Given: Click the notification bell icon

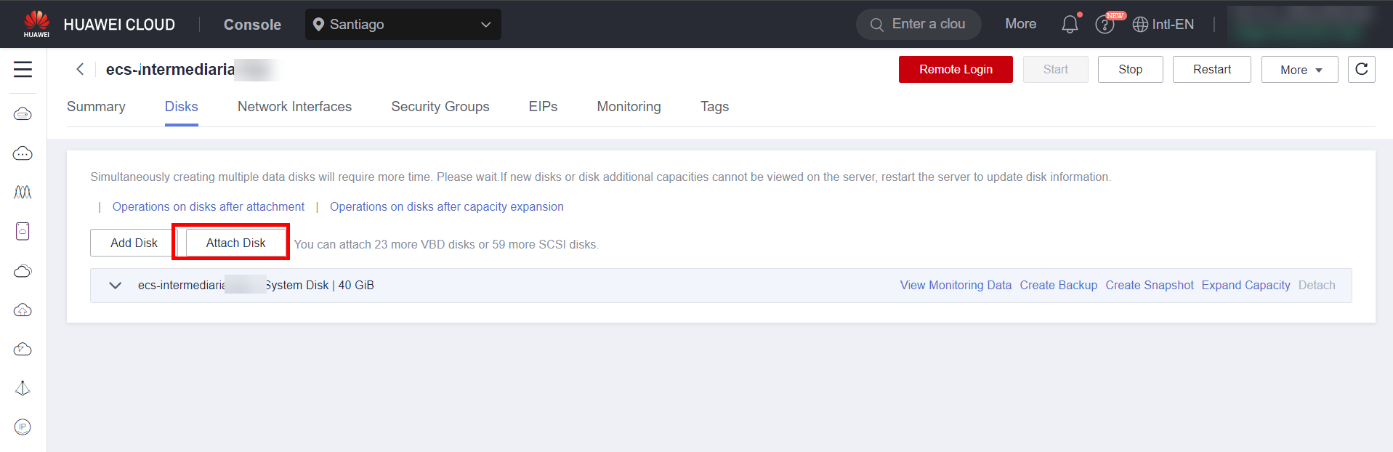Looking at the screenshot, I should tap(1070, 25).
